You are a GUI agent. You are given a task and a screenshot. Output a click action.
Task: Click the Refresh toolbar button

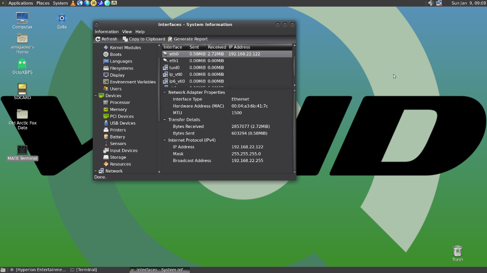pos(106,39)
